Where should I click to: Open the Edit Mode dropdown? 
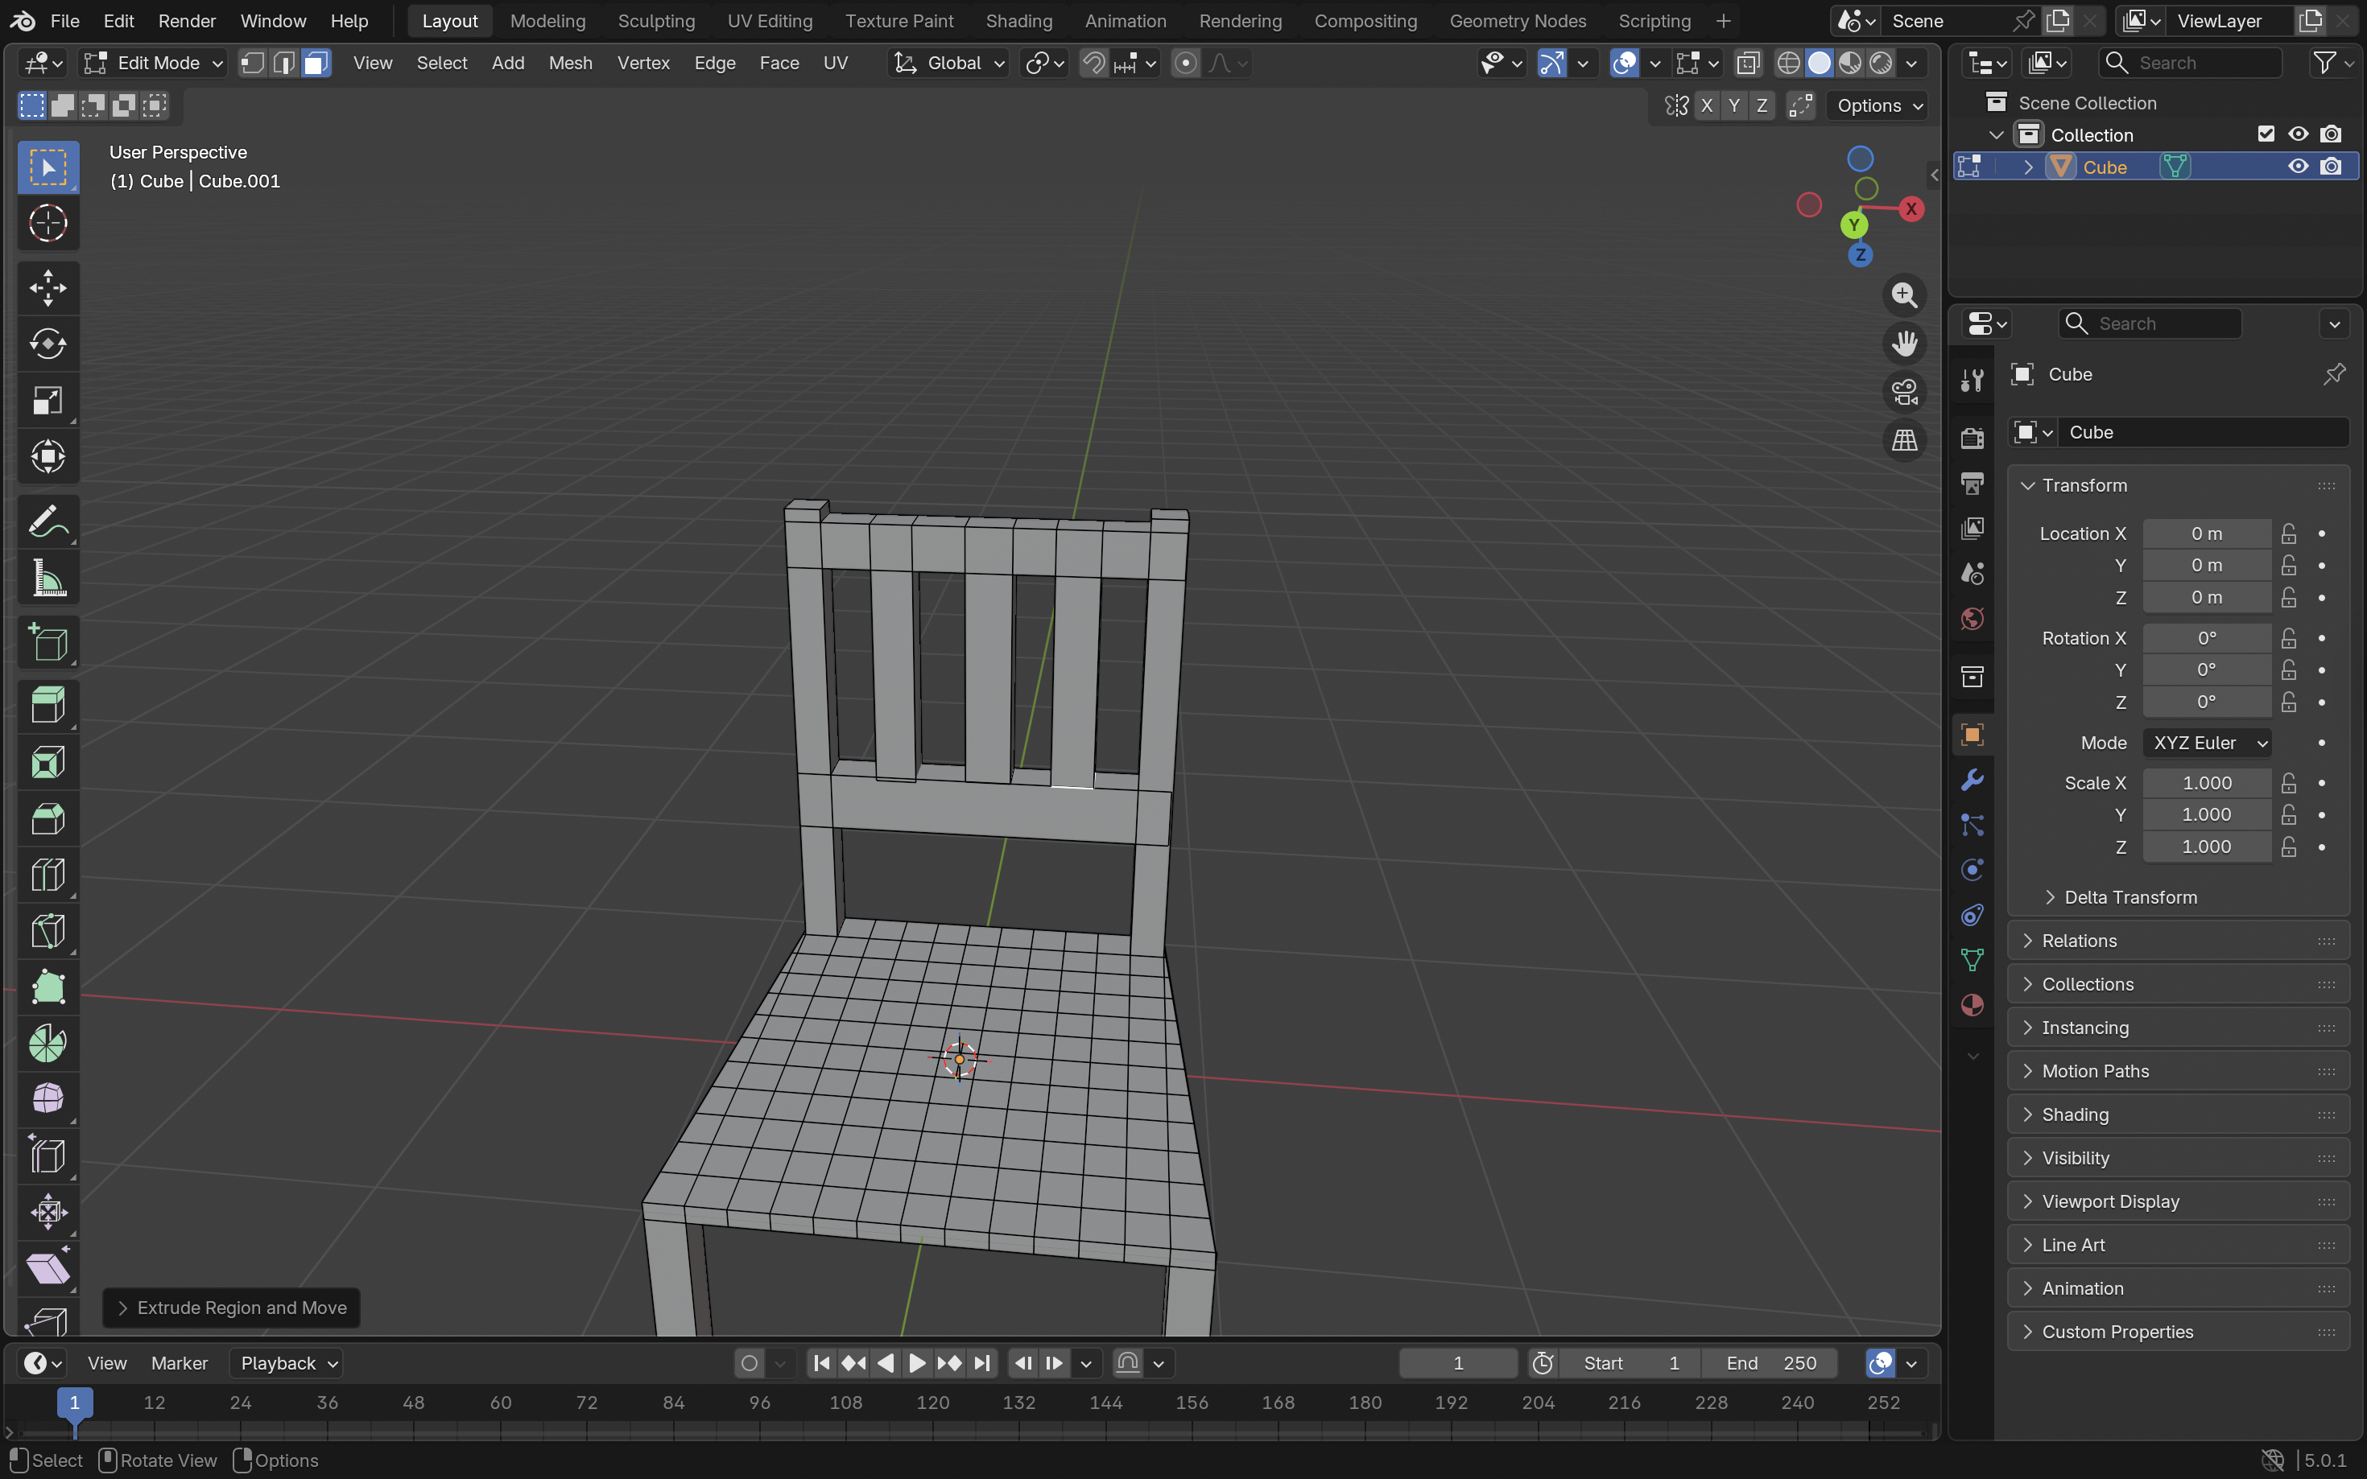tap(153, 64)
